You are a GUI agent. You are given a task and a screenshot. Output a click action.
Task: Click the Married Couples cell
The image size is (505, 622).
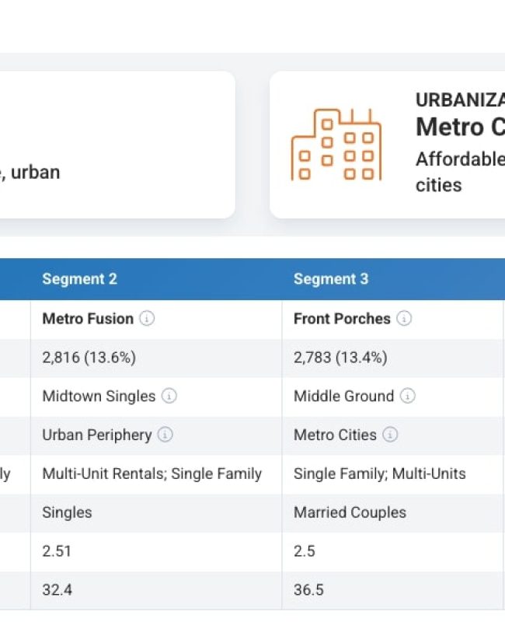coord(350,512)
